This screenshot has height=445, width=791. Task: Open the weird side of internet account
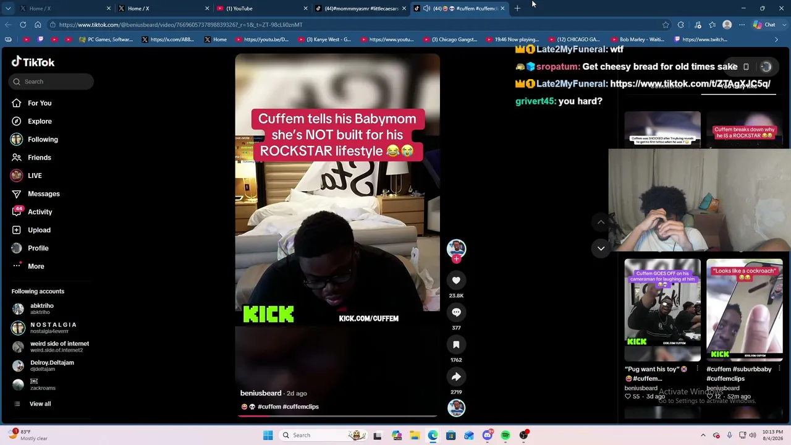pos(59,347)
